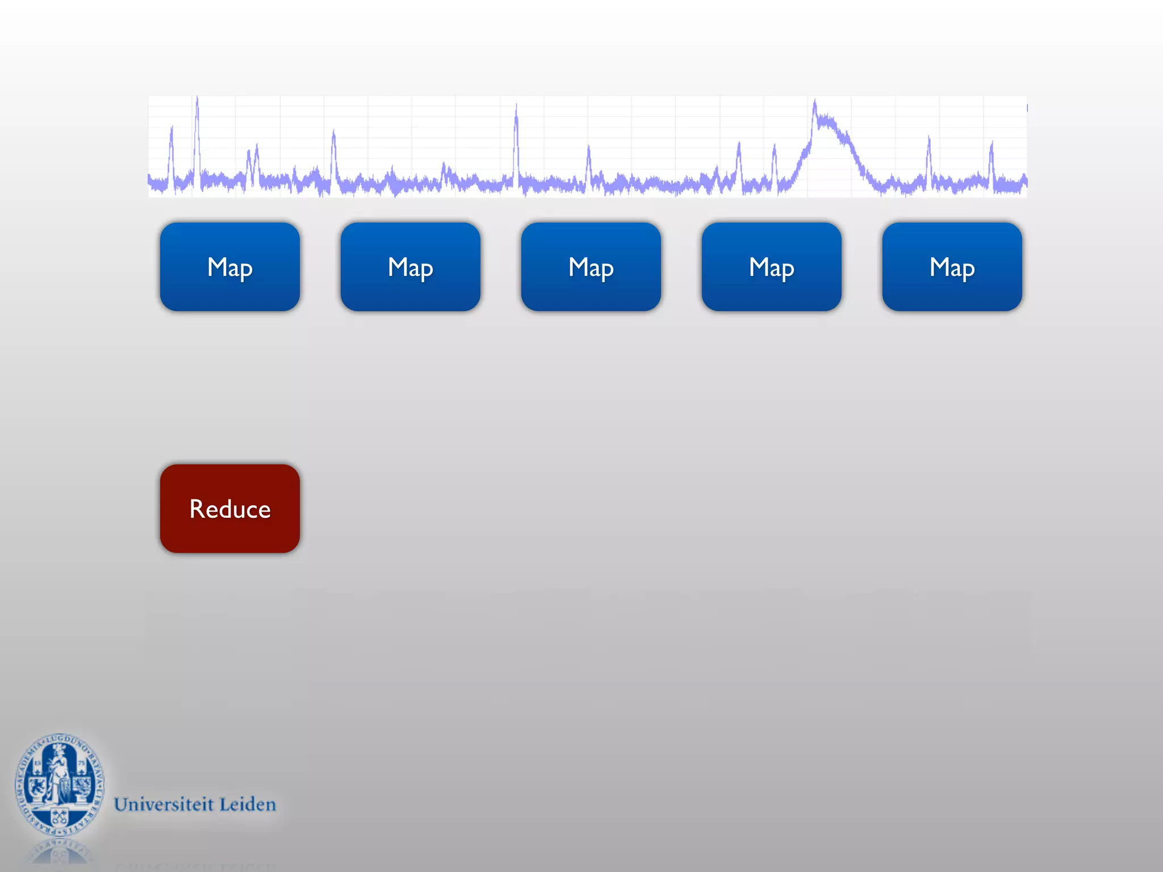Click the rightmost Map box
Screen dimensions: 1163x872
tap(952, 267)
